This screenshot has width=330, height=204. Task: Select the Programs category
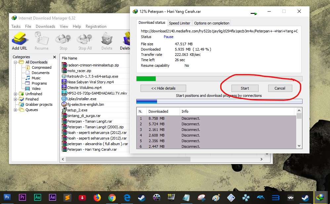39,83
